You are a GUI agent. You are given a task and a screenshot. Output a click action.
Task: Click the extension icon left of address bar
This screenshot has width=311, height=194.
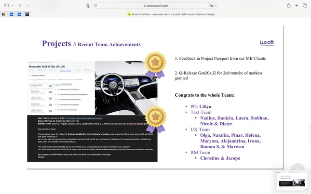(x=87, y=5)
